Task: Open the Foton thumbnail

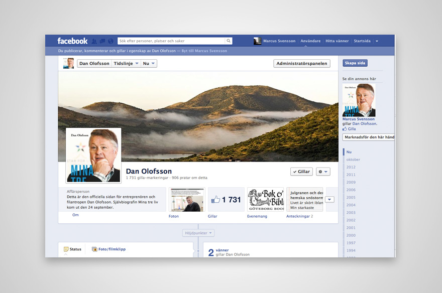Action: [x=187, y=200]
